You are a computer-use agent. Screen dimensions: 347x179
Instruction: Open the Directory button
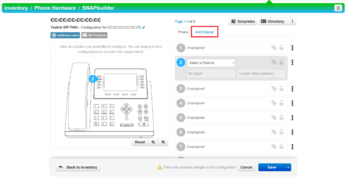point(273,21)
